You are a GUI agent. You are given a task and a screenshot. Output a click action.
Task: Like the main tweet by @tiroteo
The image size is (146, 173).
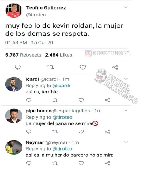(83, 67)
